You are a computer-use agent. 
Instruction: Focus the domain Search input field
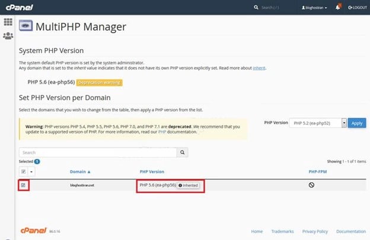tap(98, 152)
